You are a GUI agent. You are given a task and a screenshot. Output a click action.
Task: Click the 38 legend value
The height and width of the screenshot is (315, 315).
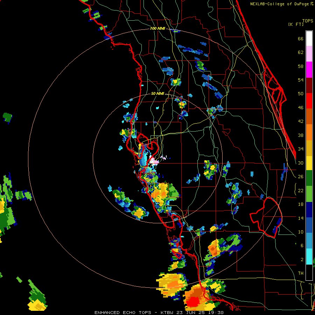pyautogui.click(x=301, y=135)
